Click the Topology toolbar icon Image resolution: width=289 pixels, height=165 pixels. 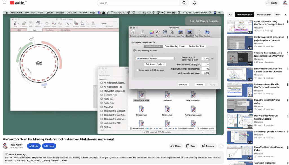pyautogui.click(x=47, y=24)
